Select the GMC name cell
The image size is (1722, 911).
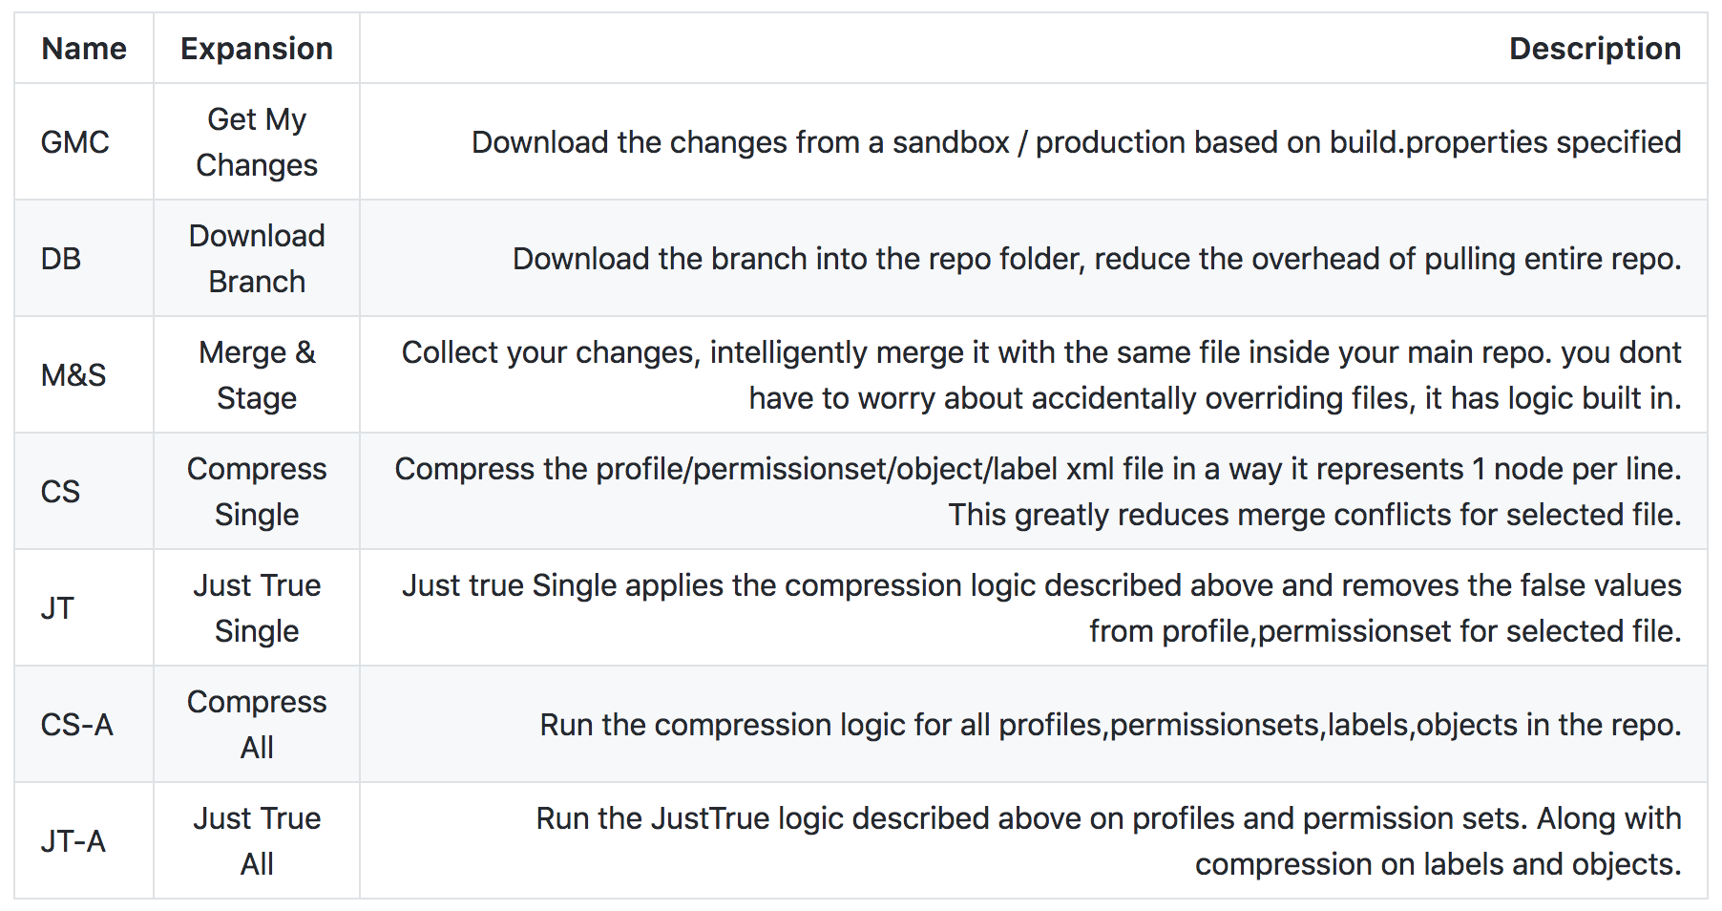(x=75, y=142)
